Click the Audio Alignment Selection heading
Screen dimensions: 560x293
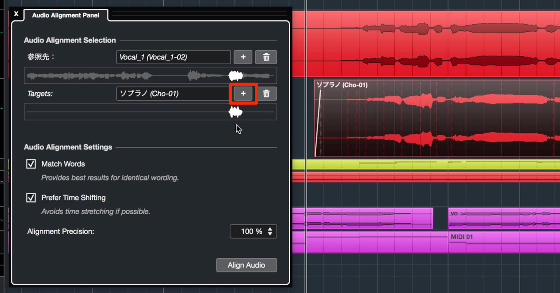click(x=70, y=40)
